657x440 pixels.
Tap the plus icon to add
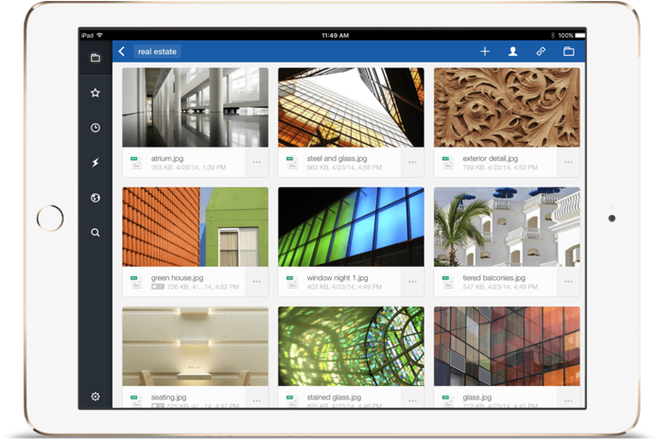point(485,52)
